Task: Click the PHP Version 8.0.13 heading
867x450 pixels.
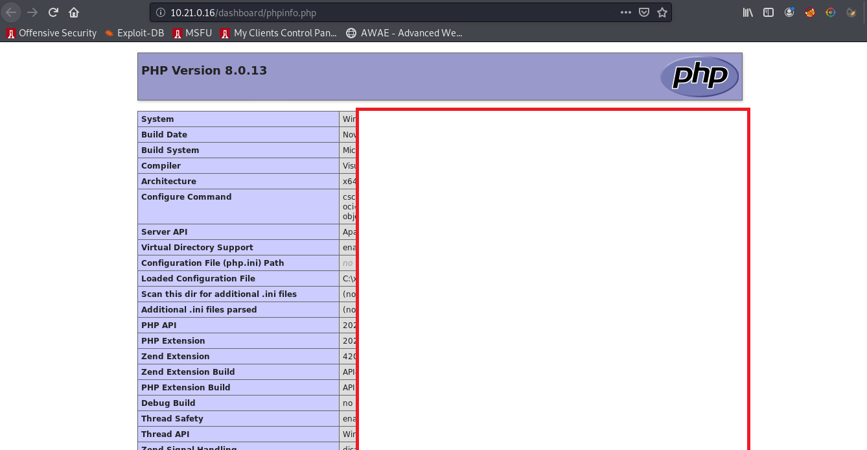Action: [204, 71]
